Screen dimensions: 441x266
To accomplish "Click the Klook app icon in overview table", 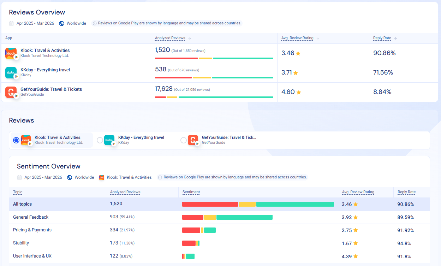I will pyautogui.click(x=11, y=53).
